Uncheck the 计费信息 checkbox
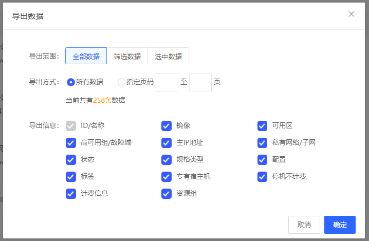The width and height of the screenshot is (369, 241). click(x=71, y=194)
